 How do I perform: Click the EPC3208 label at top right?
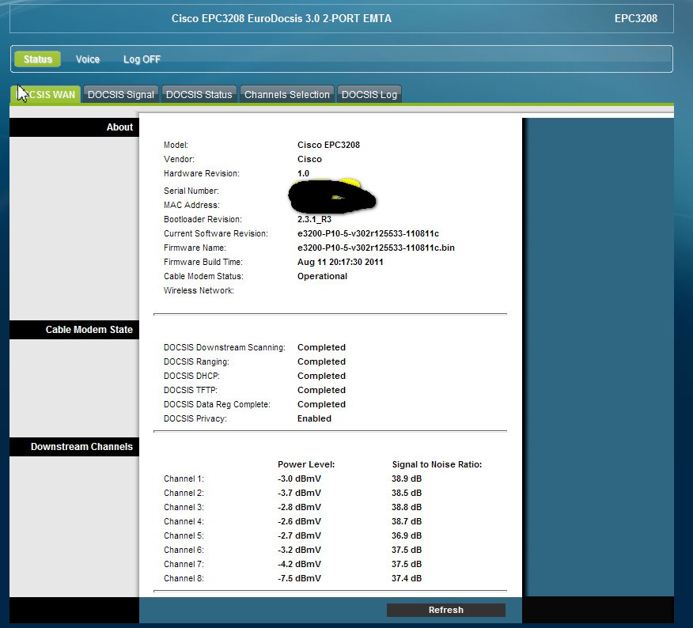click(x=635, y=18)
